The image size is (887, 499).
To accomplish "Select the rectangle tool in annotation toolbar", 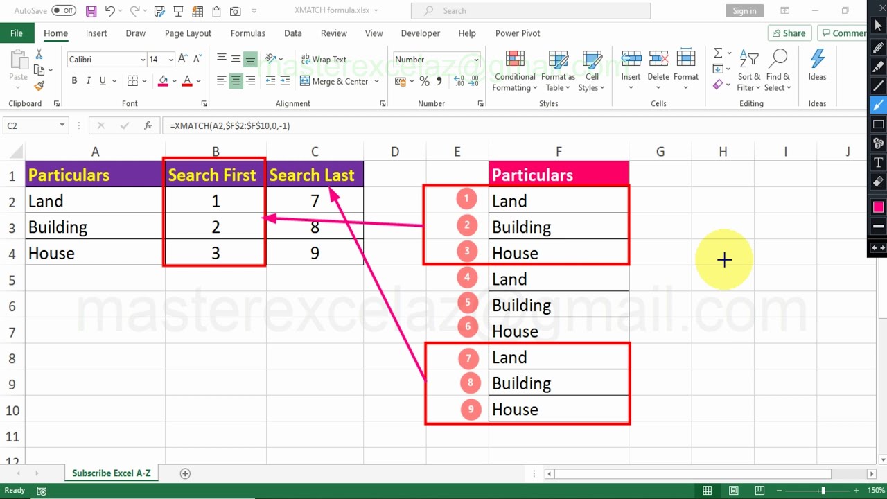I will 878,125.
